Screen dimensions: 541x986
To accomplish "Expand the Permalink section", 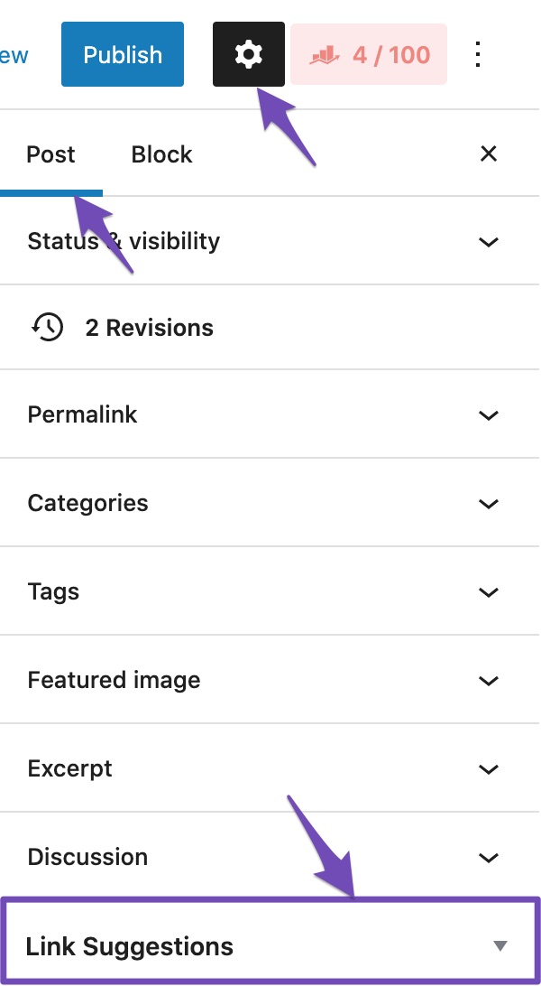I will [270, 414].
